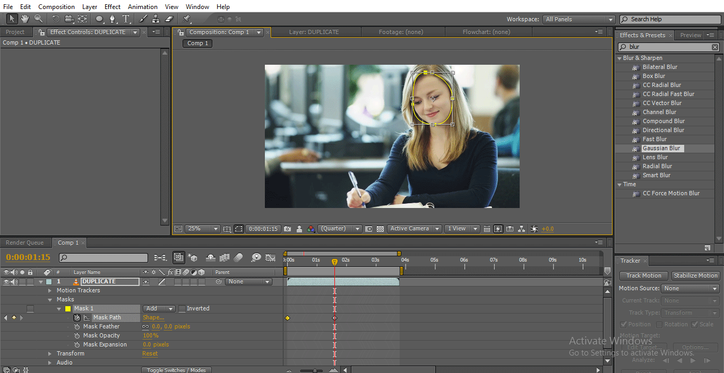Screen dimensions: 724x373
Task: Open the magnification ratio popup showing 25%
Action: pyautogui.click(x=202, y=228)
